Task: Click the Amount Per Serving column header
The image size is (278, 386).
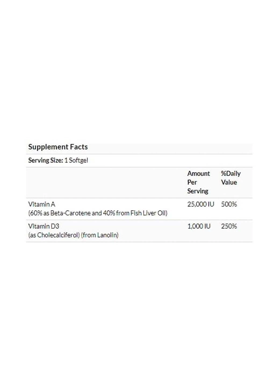Action: [198, 182]
